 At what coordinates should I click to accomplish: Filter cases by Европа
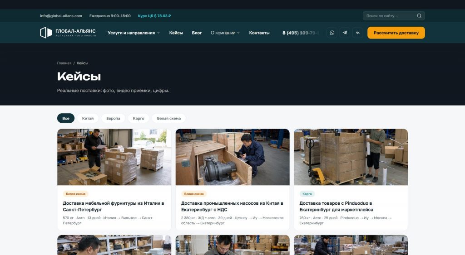tap(113, 118)
